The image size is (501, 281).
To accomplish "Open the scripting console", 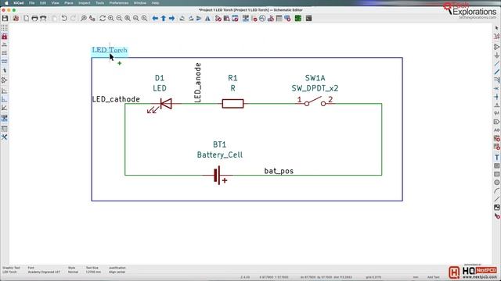I will pos(308,19).
